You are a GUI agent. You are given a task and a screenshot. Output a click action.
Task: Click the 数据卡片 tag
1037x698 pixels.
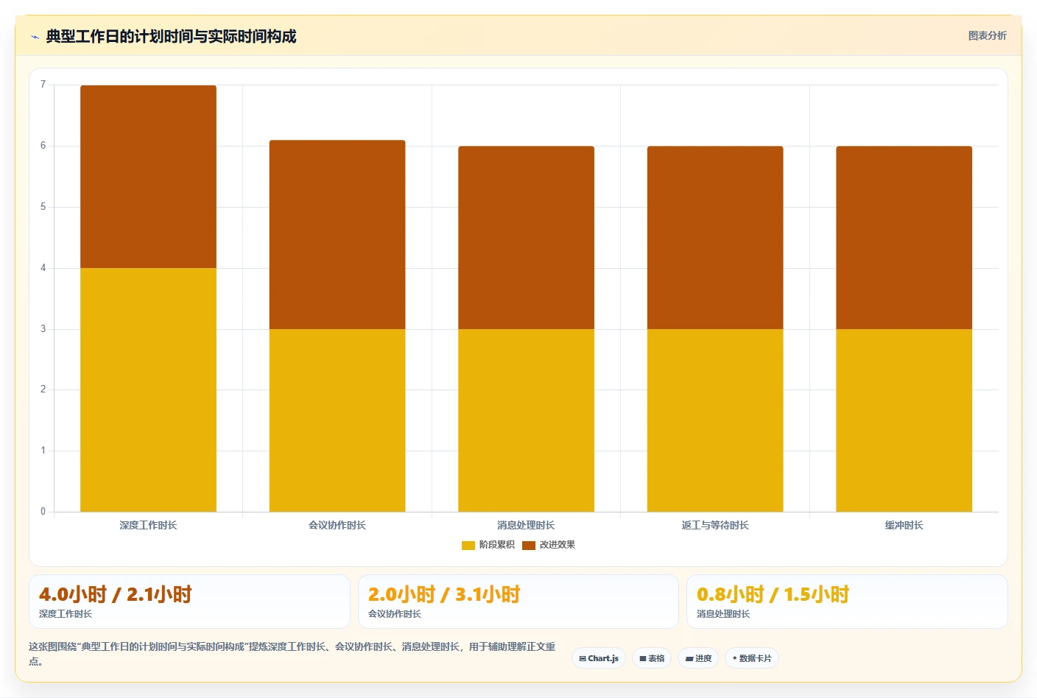pyautogui.click(x=752, y=658)
